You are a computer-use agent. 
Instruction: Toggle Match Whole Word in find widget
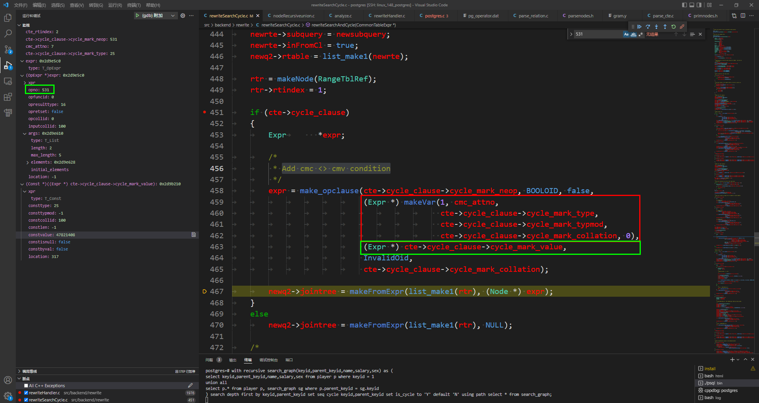(x=633, y=34)
